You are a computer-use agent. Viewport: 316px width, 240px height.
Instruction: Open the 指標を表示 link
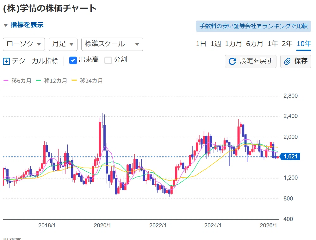[x=27, y=25]
